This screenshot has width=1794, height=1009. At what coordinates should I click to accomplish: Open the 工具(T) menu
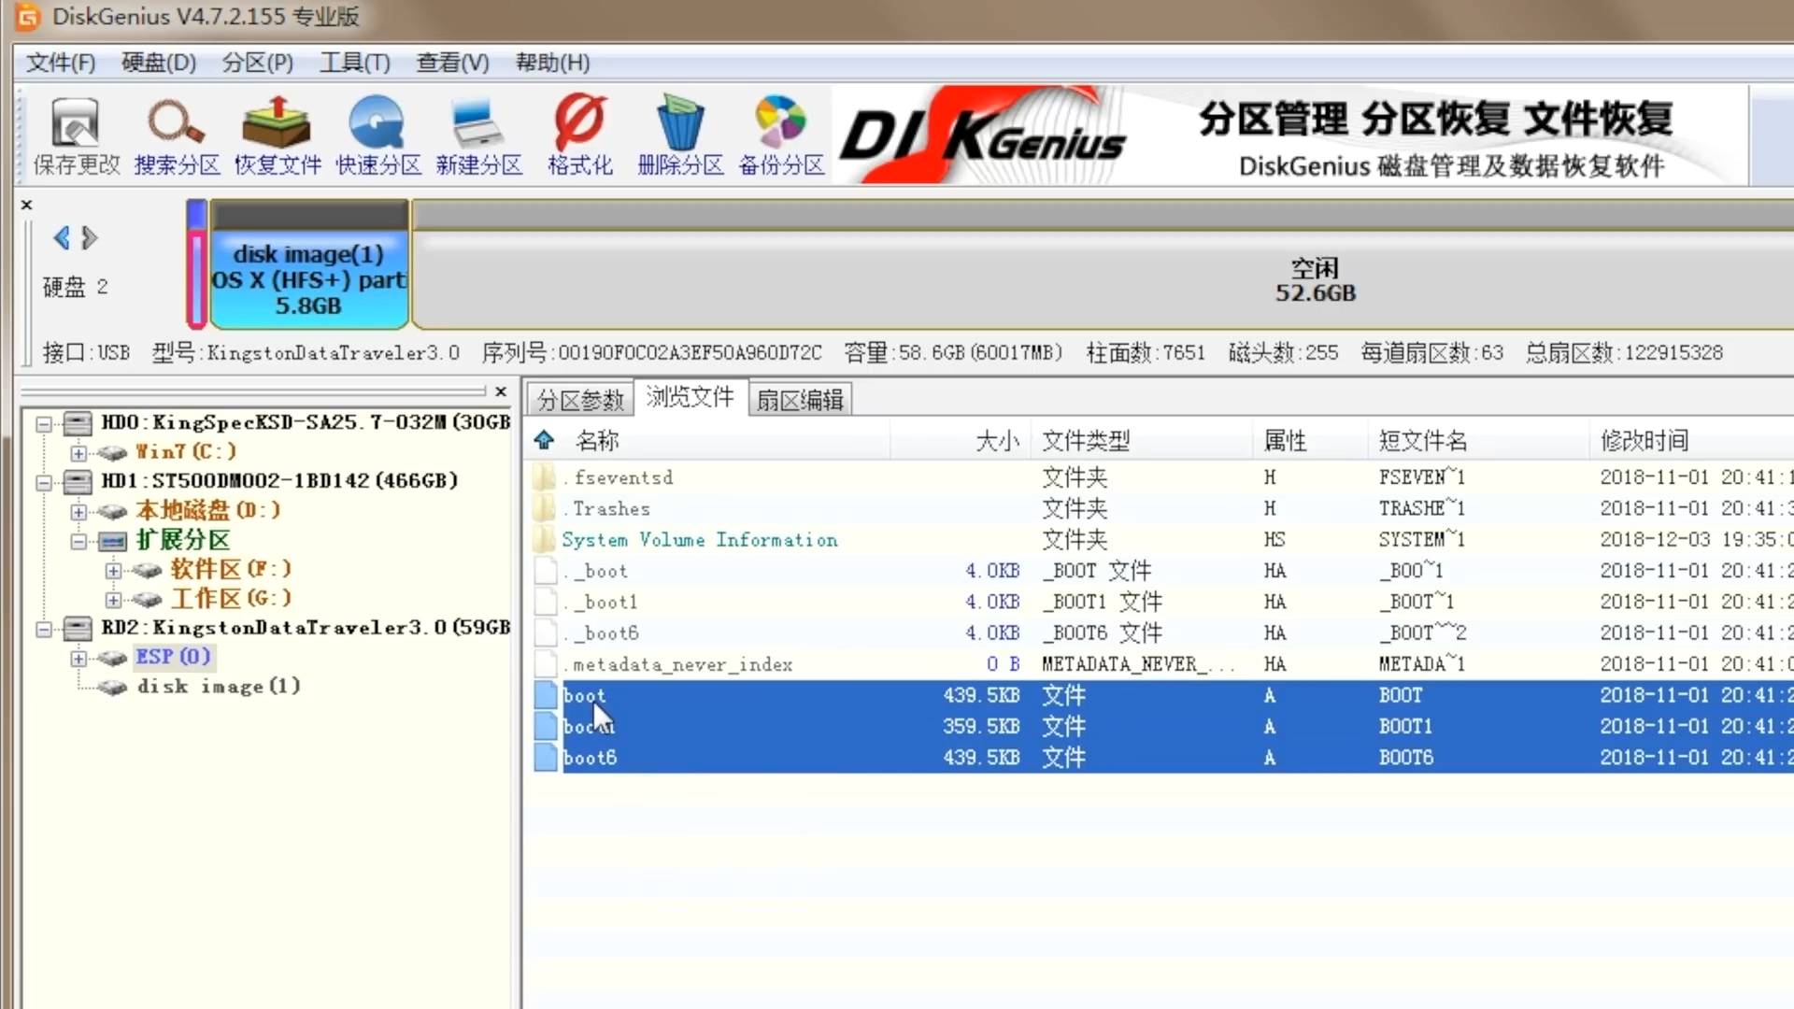tap(354, 63)
